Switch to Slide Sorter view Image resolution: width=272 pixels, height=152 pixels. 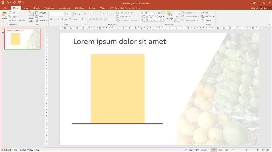pyautogui.click(x=220, y=150)
